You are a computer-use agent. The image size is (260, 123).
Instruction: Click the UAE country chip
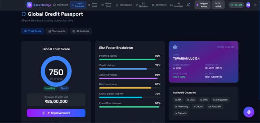[x=204, y=100]
